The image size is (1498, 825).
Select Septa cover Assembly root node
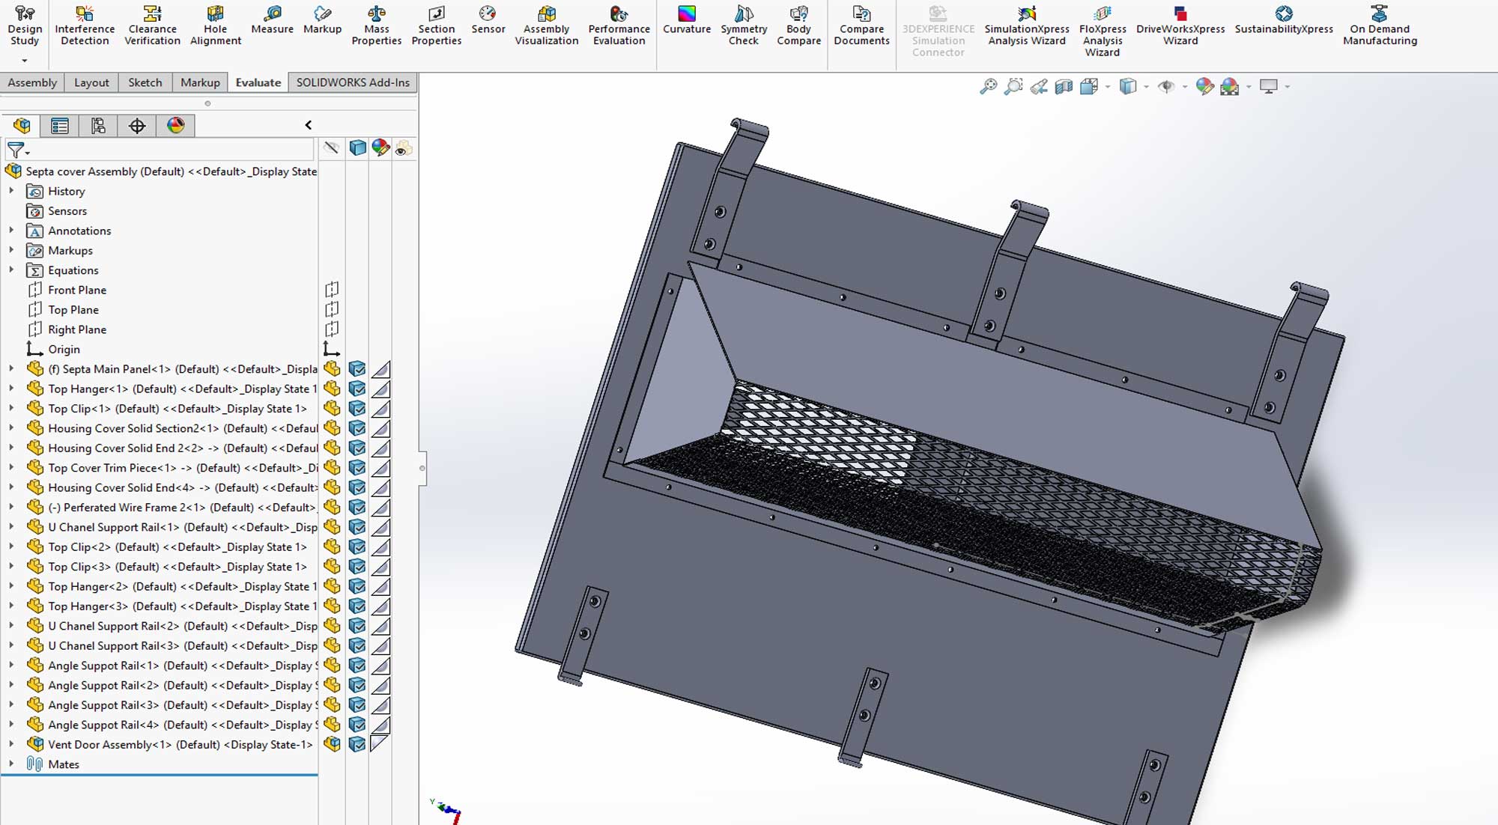coord(161,171)
